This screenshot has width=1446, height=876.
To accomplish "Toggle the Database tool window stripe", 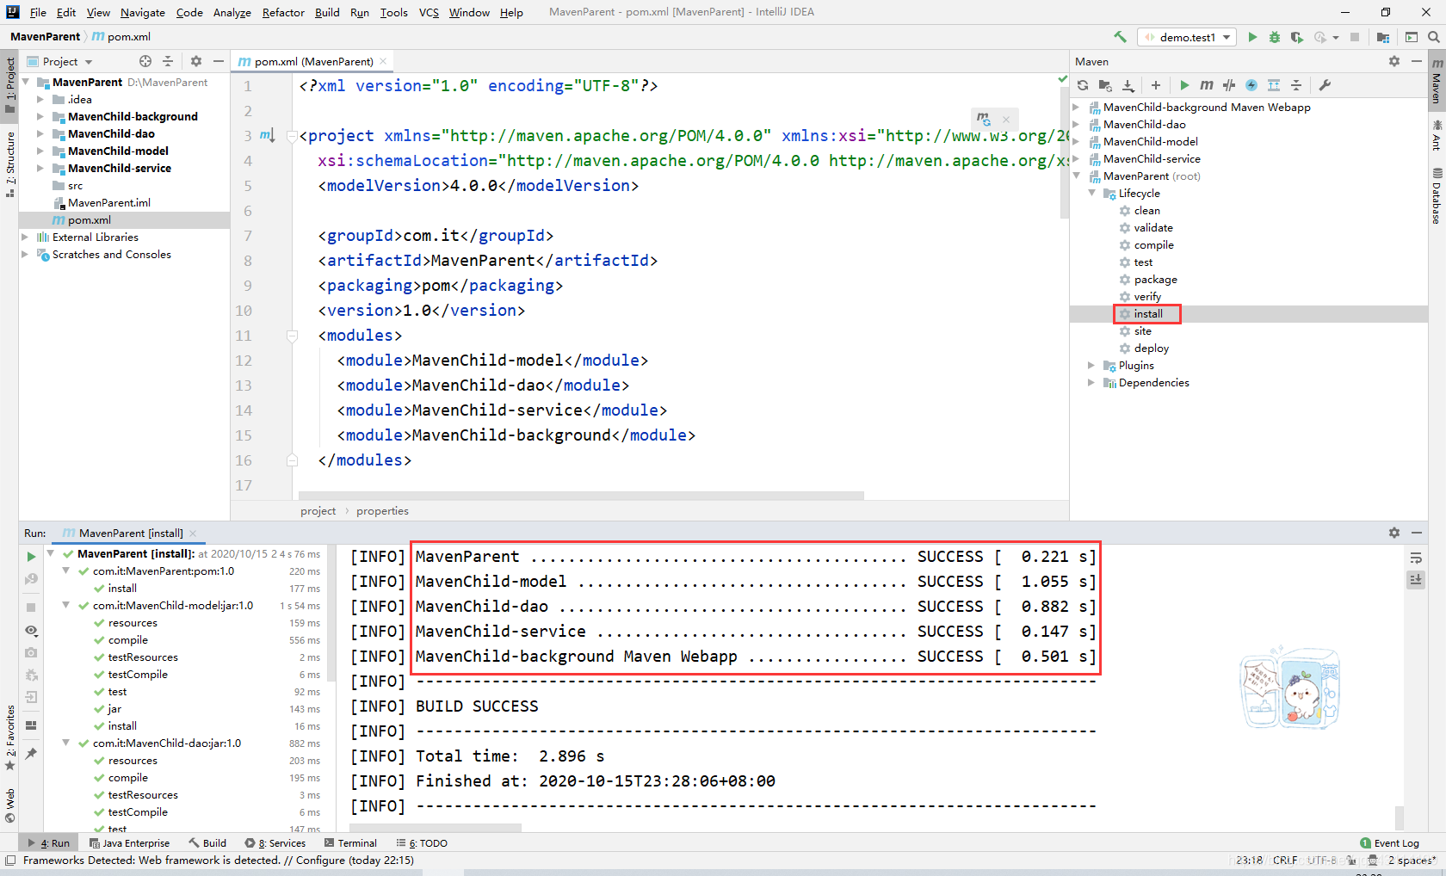I will click(1437, 196).
